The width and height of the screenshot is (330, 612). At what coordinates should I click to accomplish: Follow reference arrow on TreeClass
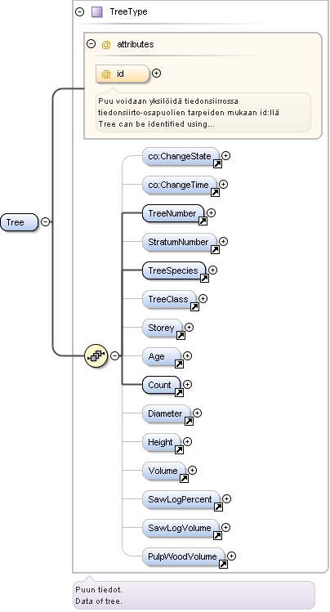[x=194, y=307]
